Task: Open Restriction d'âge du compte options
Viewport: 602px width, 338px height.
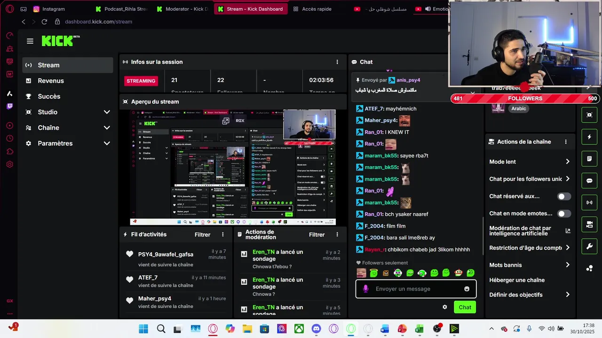Action: 530,248
